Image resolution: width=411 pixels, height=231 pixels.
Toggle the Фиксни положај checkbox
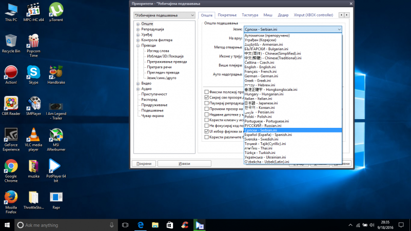pyautogui.click(x=207, y=92)
